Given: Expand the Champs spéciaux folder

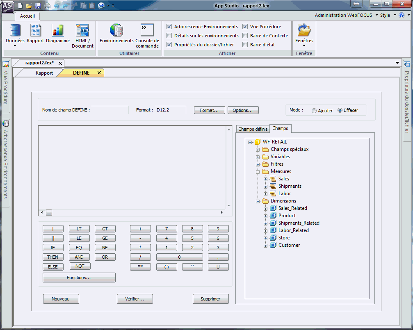Looking at the screenshot, I should 258,150.
